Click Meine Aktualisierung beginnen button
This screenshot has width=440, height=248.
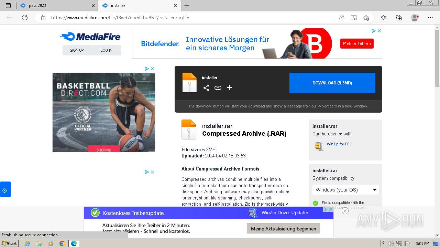pyautogui.click(x=284, y=229)
